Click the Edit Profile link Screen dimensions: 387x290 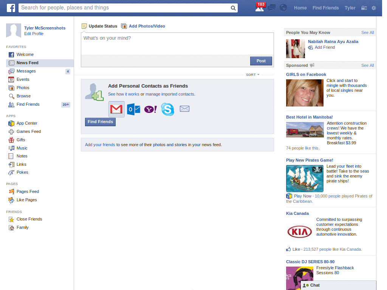(34, 34)
